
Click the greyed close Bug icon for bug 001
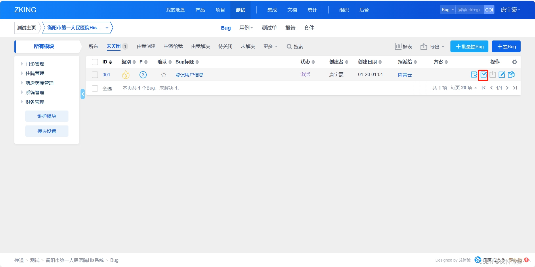(493, 75)
